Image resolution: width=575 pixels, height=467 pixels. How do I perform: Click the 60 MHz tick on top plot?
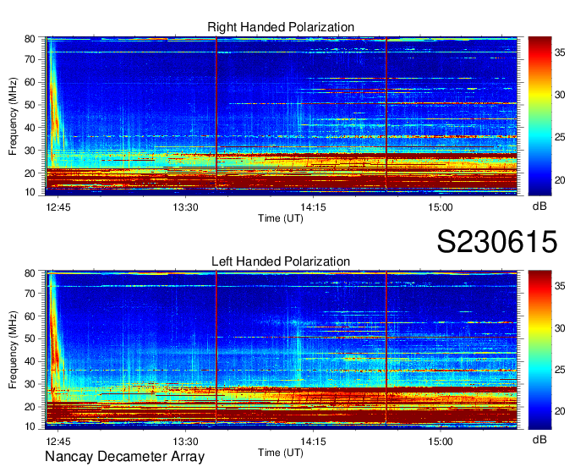[30, 82]
